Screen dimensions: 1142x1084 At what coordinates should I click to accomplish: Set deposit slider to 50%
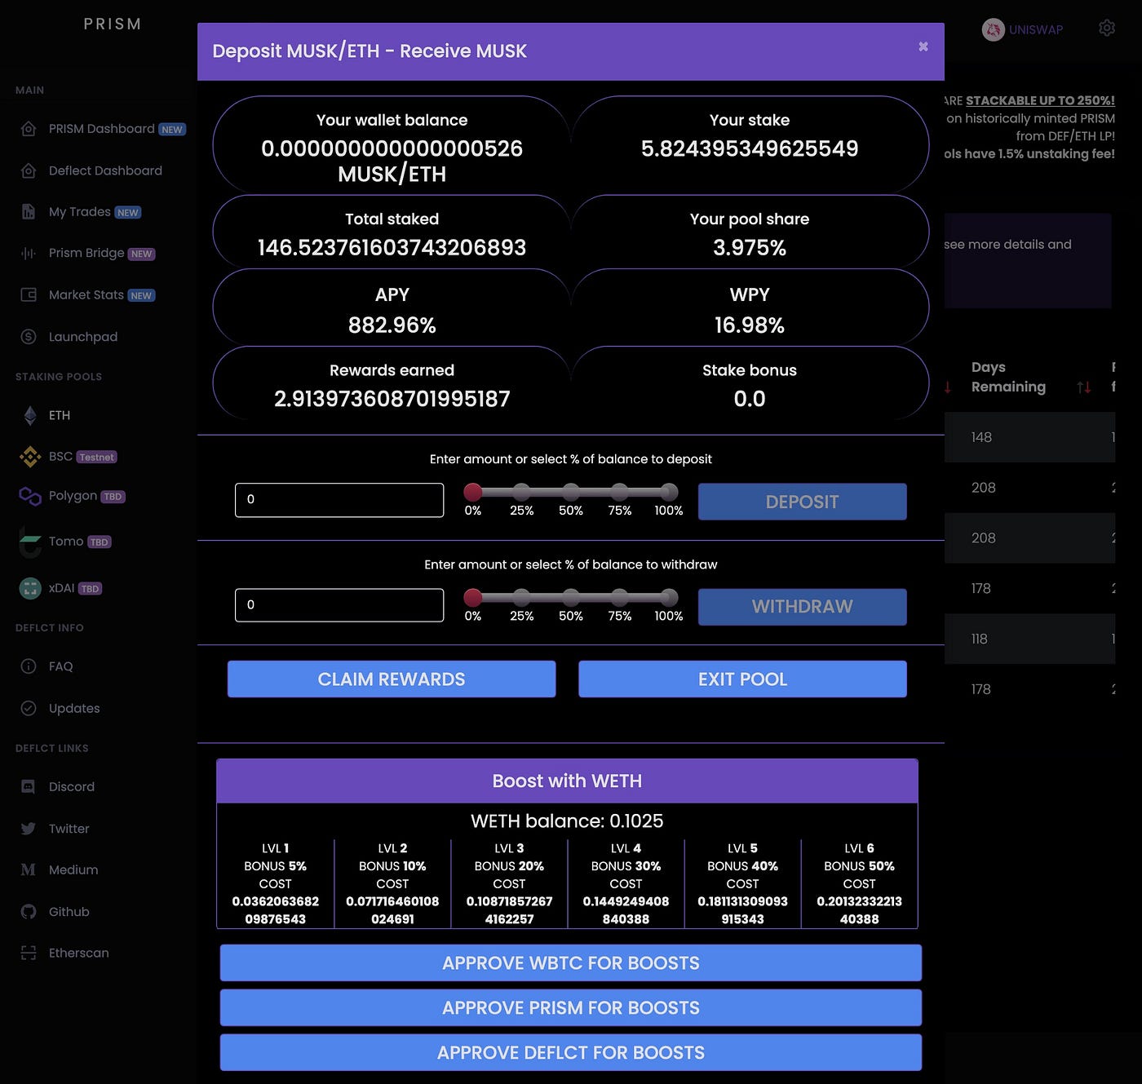point(570,492)
